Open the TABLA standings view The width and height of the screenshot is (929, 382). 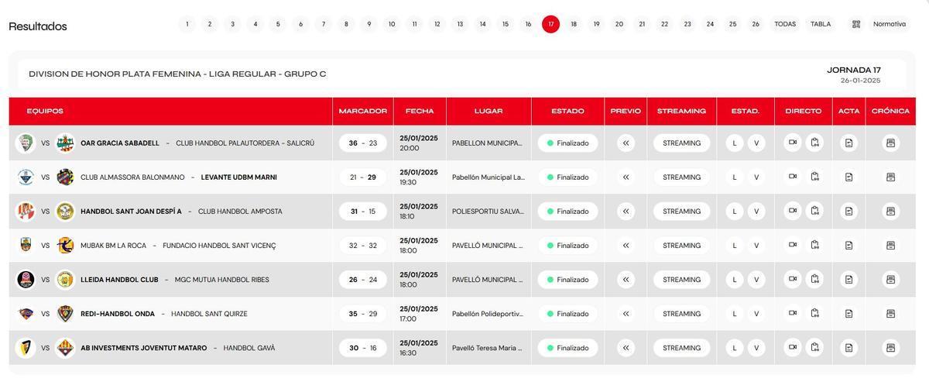pyautogui.click(x=821, y=24)
